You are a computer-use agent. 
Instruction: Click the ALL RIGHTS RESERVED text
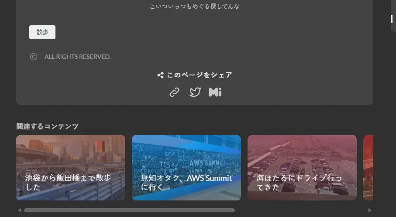pyautogui.click(x=78, y=57)
